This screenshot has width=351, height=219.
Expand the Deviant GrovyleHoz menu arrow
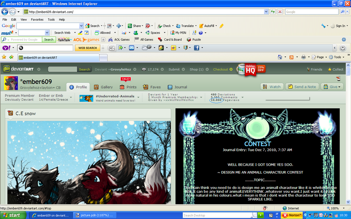pyautogui.click(x=135, y=69)
